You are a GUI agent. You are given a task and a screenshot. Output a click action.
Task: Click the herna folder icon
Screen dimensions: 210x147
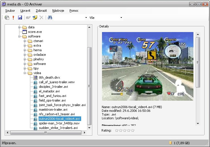point(30,50)
